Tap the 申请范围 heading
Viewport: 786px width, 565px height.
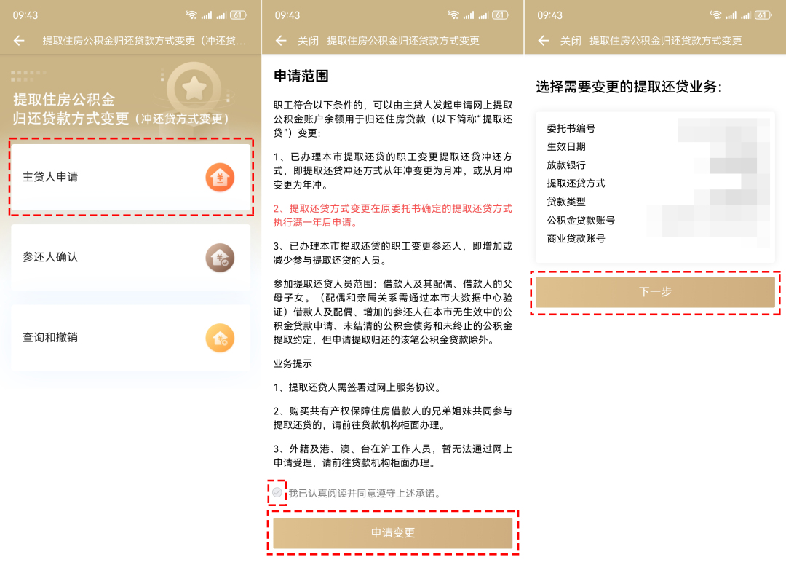click(x=301, y=76)
